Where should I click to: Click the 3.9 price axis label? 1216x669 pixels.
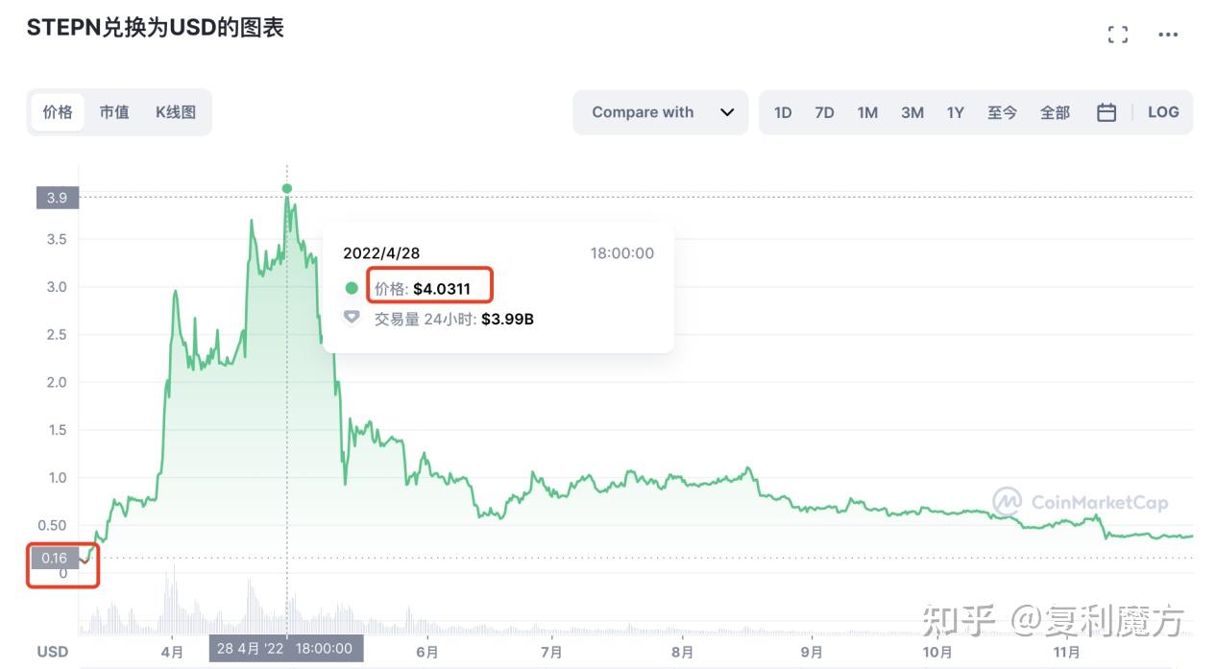57,198
